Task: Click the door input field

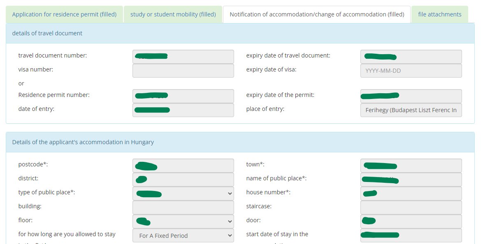Action: 411,221
